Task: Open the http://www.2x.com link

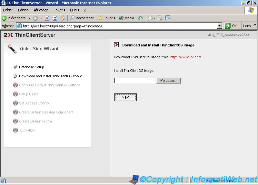Action: (x=186, y=57)
